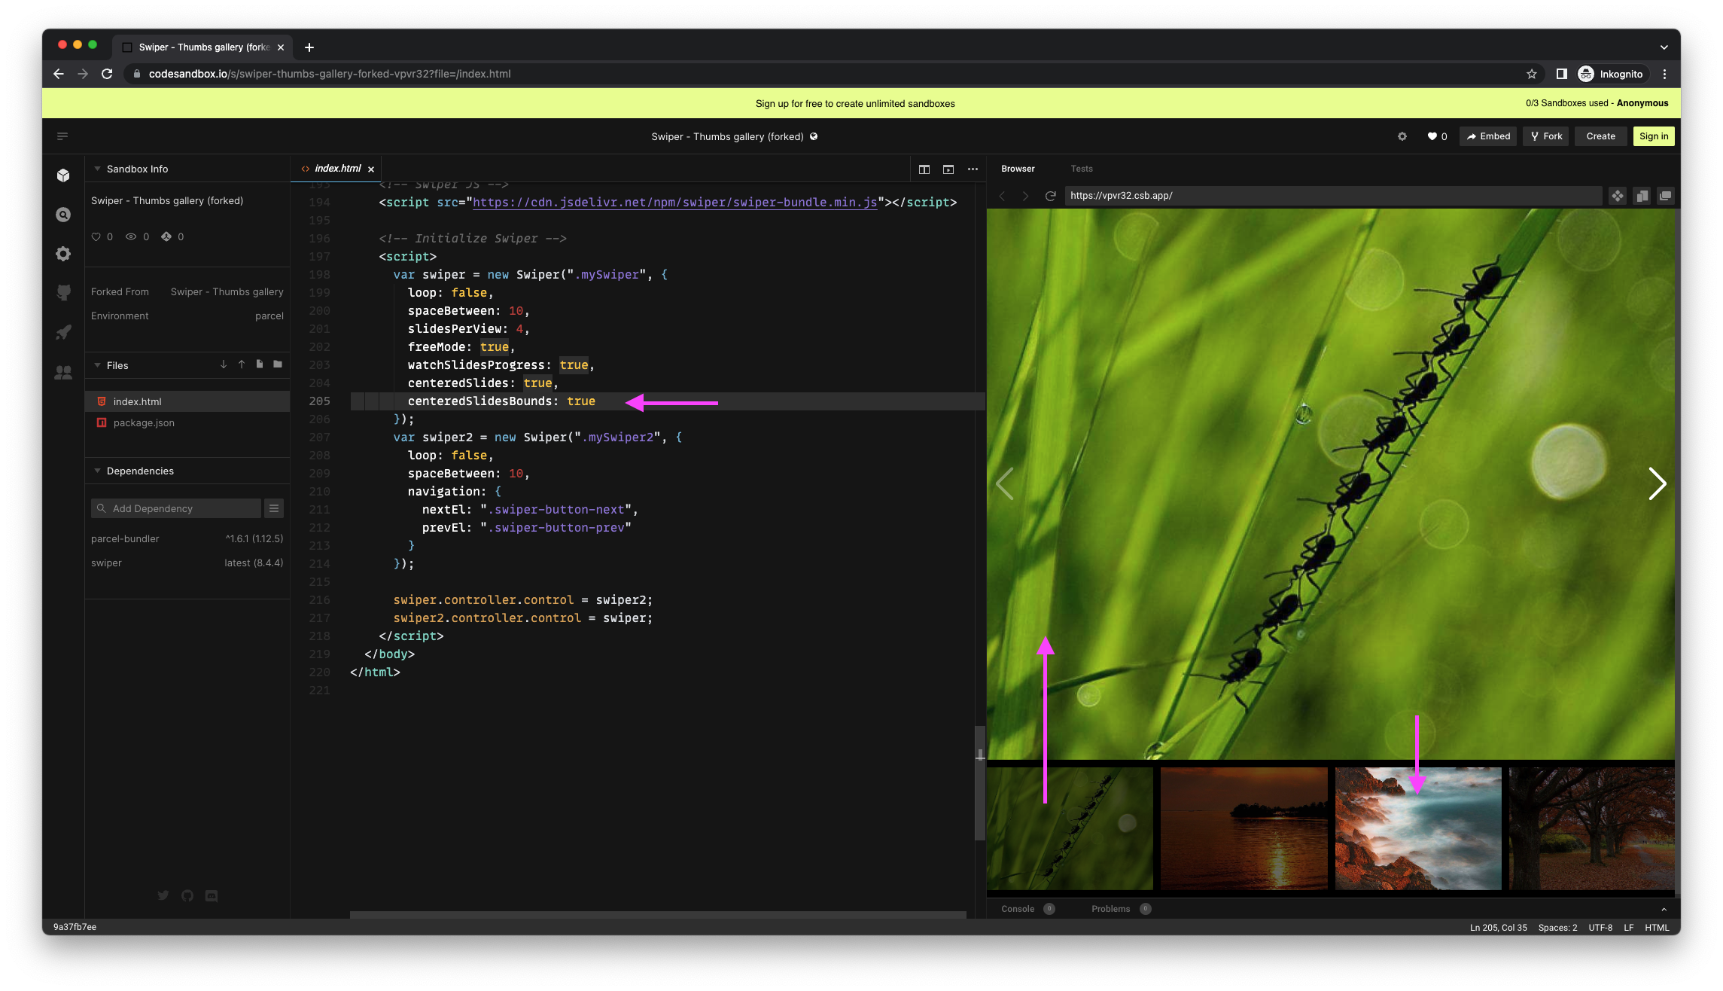Screen dimensions: 1723x991
Task: Expand the Console panel chevron
Action: (1664, 909)
